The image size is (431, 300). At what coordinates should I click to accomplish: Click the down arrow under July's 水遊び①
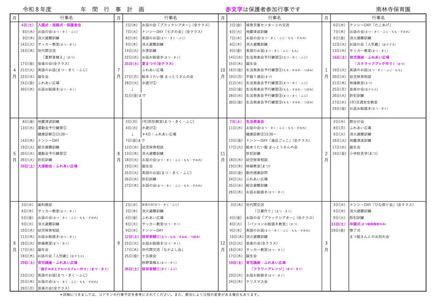[x=132, y=89]
